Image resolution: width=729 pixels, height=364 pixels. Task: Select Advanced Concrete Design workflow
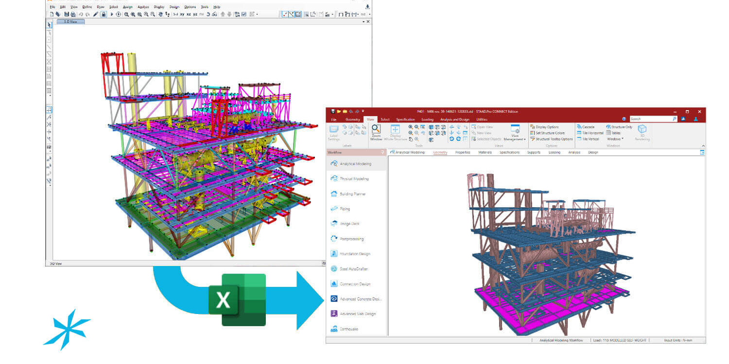click(x=356, y=299)
